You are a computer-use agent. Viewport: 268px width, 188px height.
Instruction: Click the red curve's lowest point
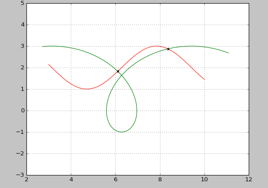87,89
